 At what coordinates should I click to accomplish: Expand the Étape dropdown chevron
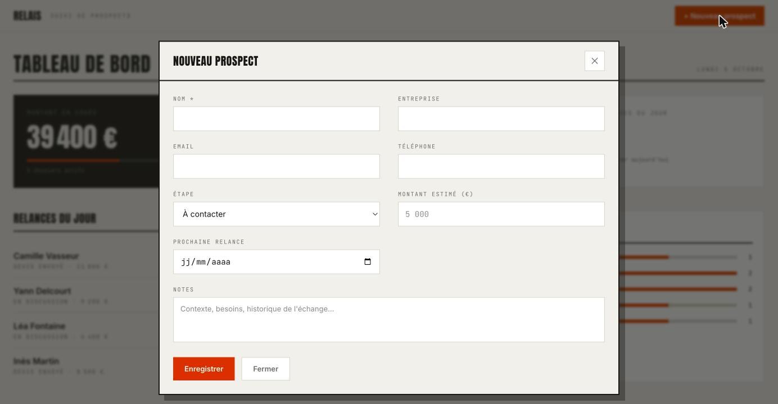tap(375, 214)
